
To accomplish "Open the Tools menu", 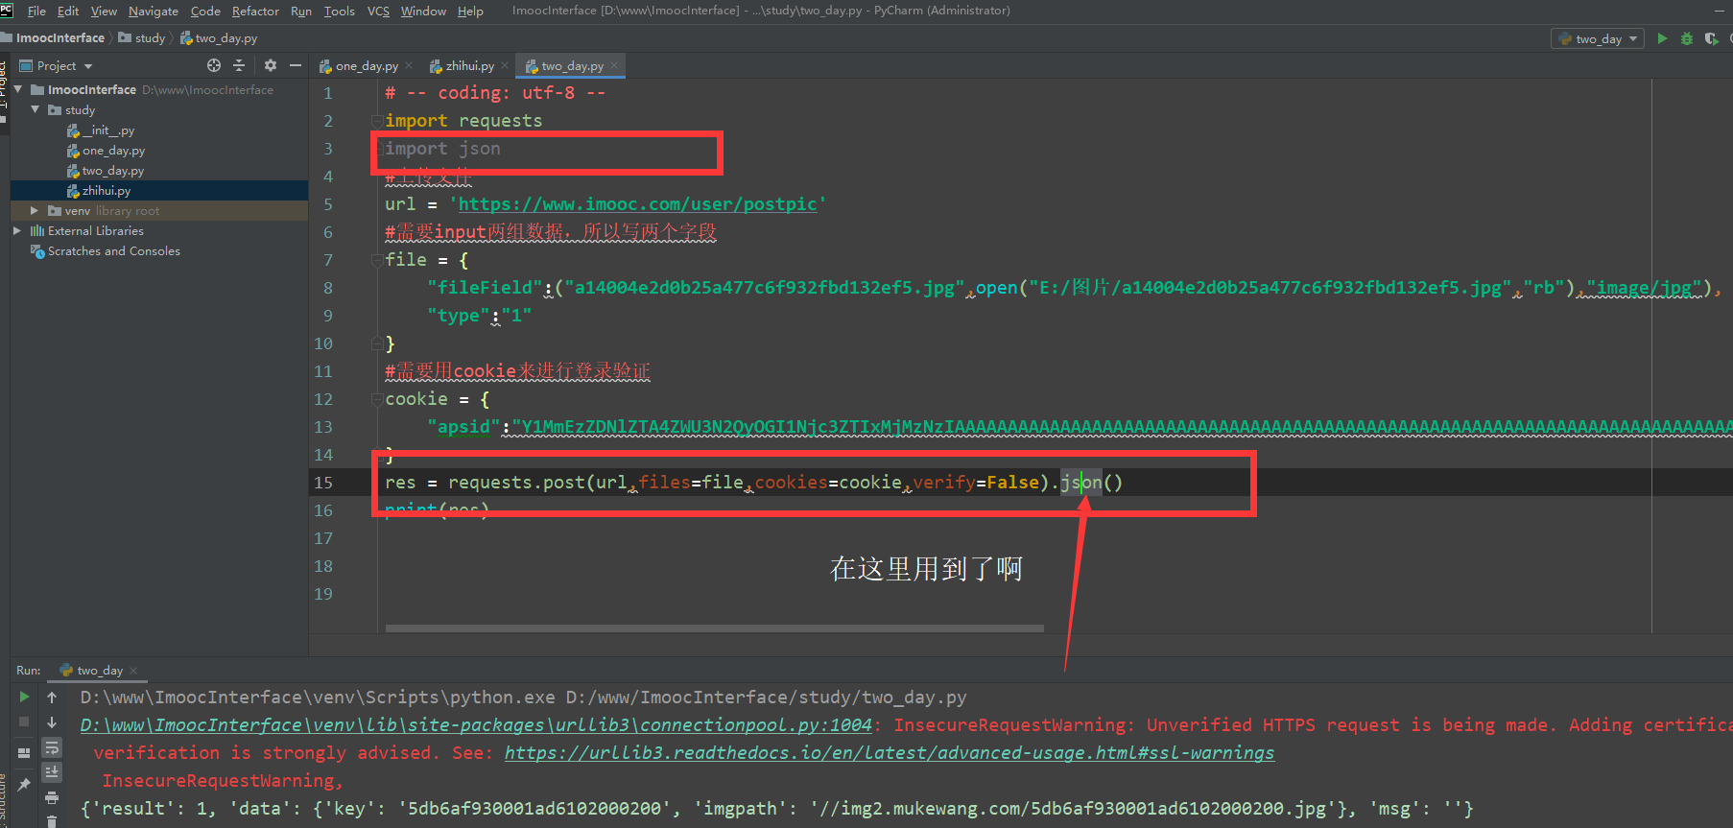I will click(340, 11).
